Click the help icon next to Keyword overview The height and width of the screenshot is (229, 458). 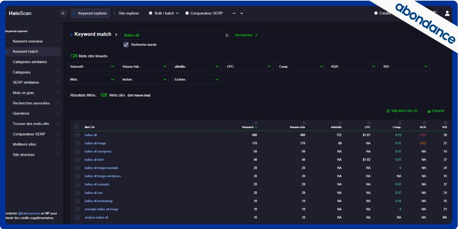pyautogui.click(x=58, y=41)
